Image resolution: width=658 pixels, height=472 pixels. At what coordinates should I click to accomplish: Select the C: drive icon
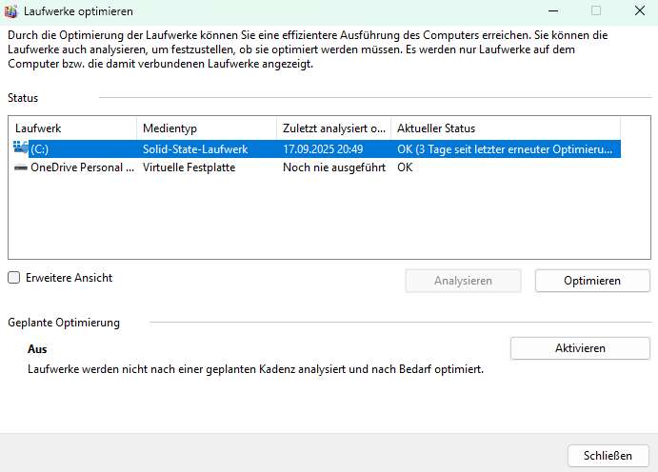pyautogui.click(x=22, y=148)
